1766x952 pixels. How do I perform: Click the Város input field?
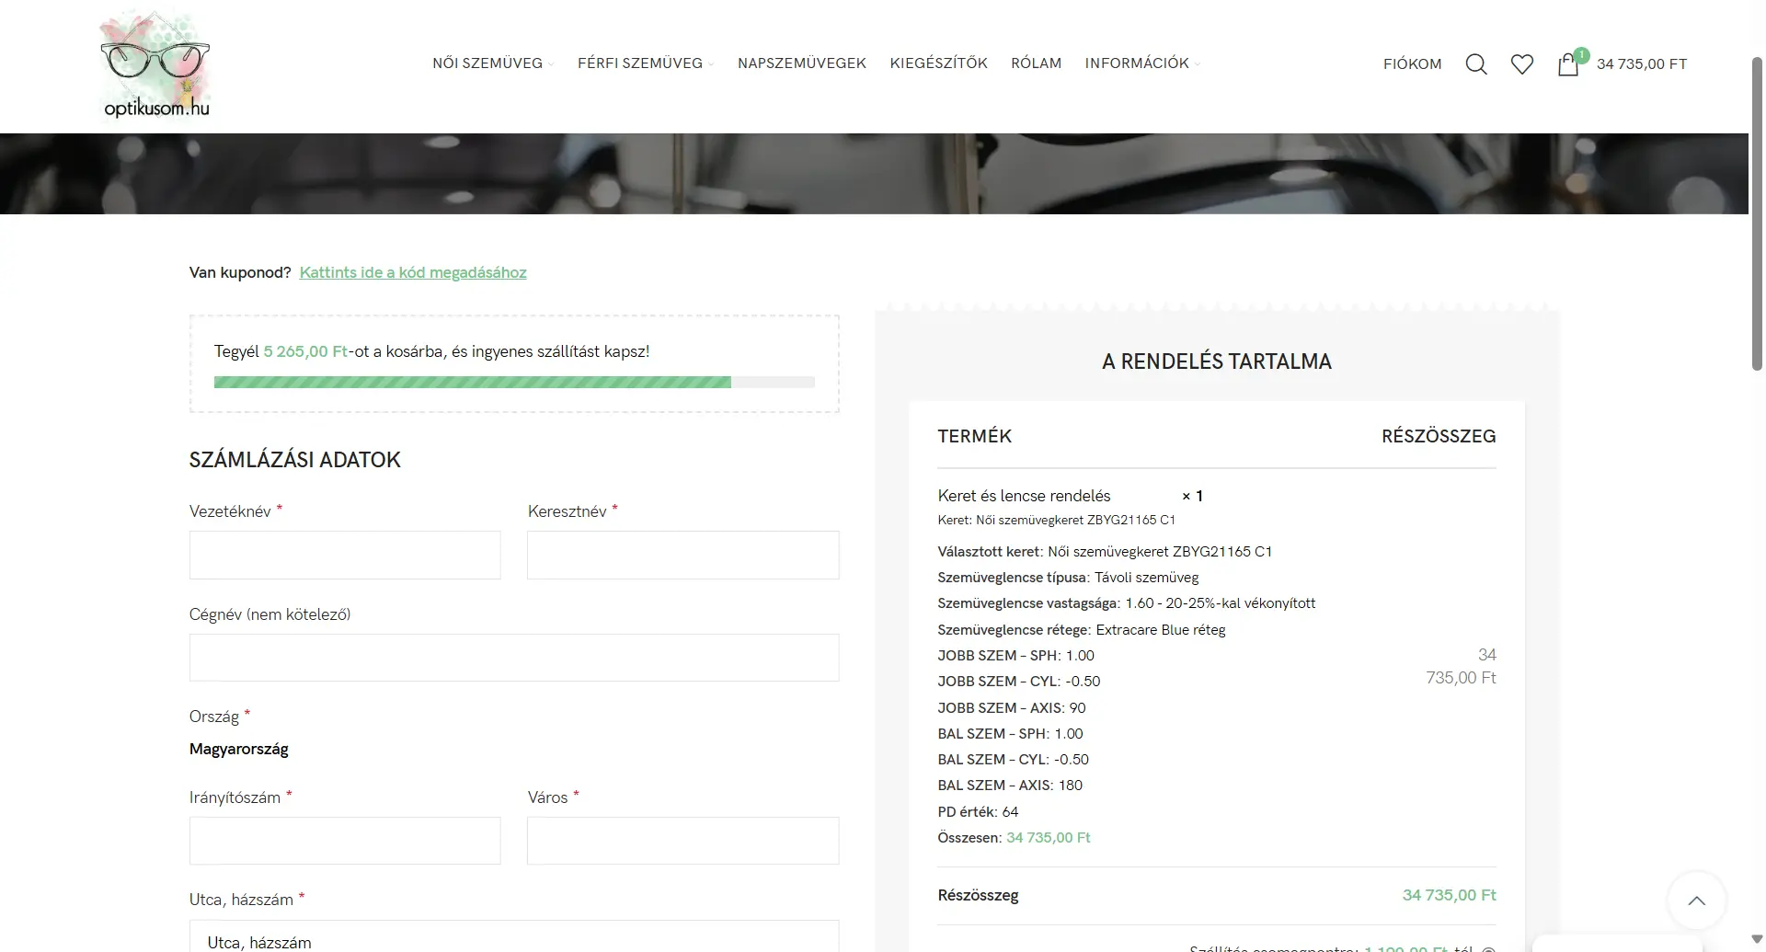pyautogui.click(x=682, y=841)
